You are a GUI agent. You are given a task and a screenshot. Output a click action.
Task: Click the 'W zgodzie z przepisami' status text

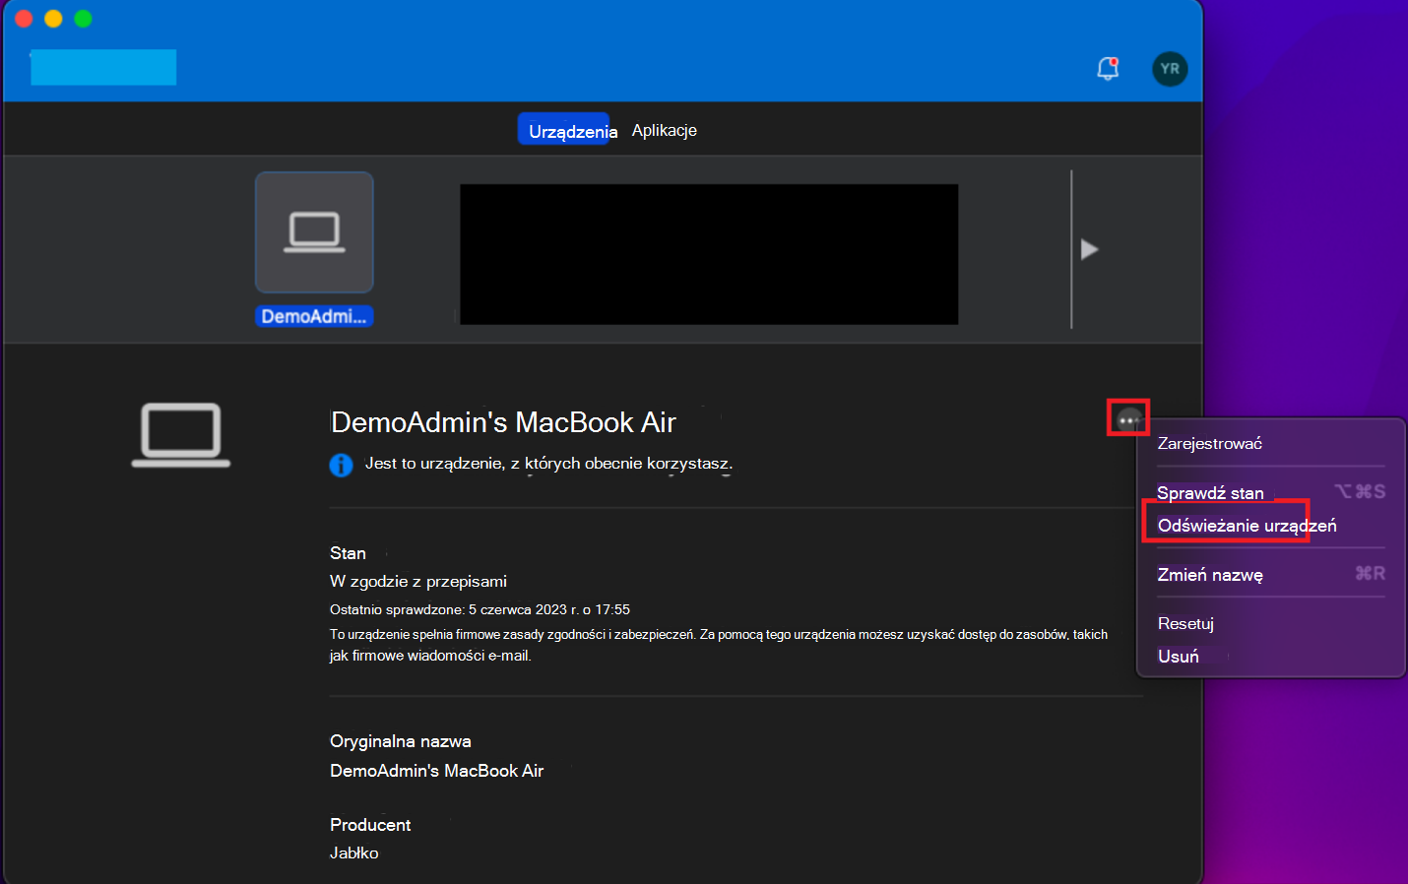[x=418, y=581]
